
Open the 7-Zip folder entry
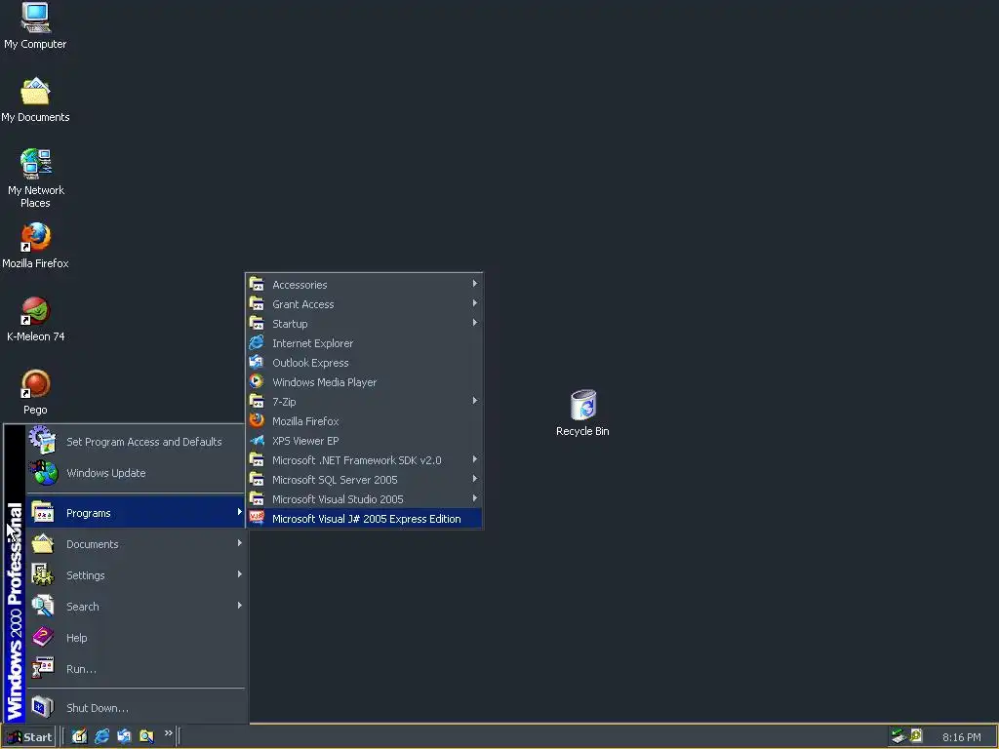point(365,401)
